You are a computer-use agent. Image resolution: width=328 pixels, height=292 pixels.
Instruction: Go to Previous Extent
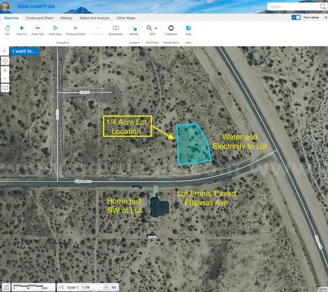[x=75, y=30]
